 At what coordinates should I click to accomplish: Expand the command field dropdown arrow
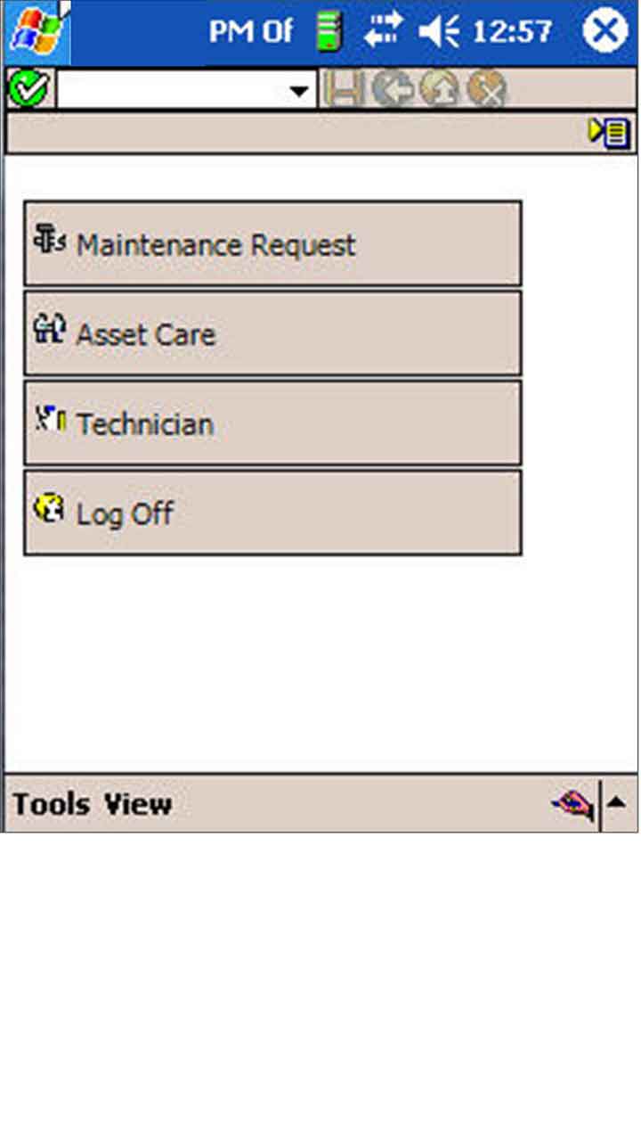(299, 90)
